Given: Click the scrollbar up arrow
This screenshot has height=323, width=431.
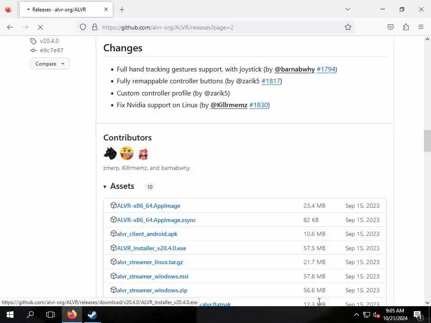Looking at the screenshot, I should (427, 39).
